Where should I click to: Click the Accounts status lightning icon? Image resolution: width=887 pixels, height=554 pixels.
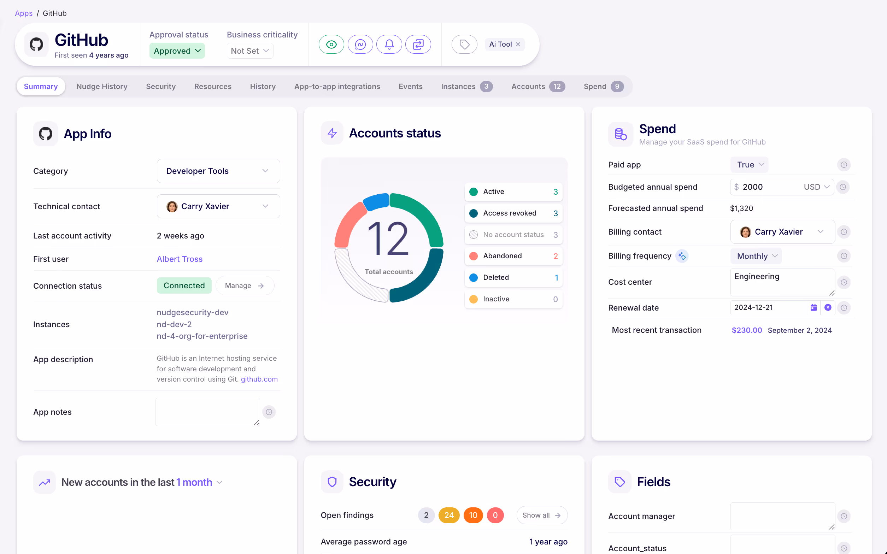(332, 133)
